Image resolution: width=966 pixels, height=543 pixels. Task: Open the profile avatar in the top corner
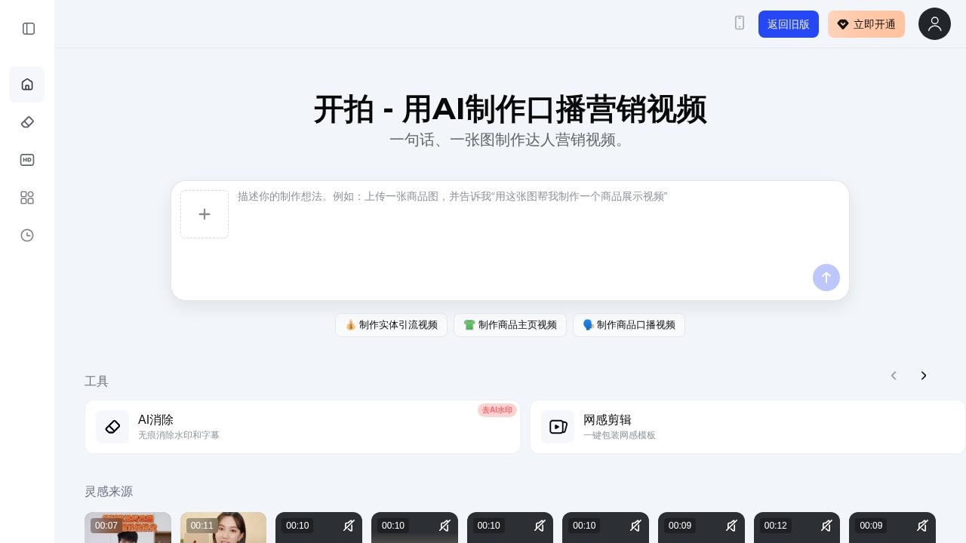(x=934, y=24)
